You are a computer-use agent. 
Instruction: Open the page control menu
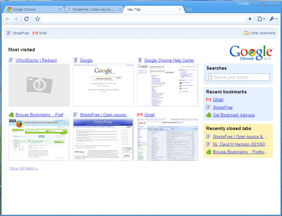point(261,19)
